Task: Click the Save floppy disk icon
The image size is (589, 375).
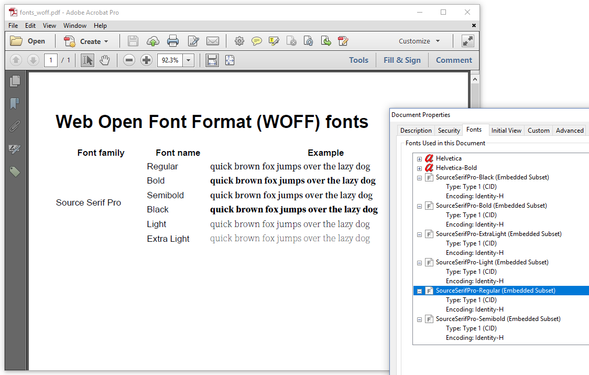Action: tap(133, 41)
